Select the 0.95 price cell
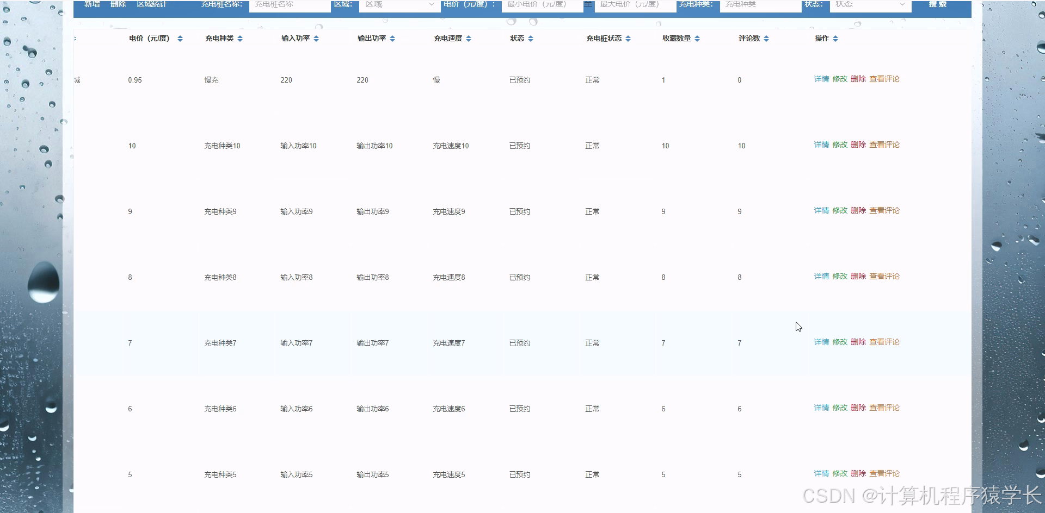The width and height of the screenshot is (1045, 513). pos(135,80)
